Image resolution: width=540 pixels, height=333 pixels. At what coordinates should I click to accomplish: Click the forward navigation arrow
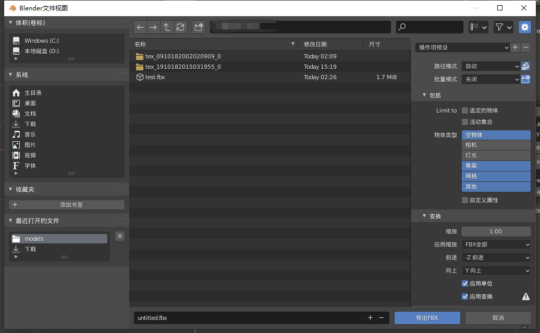pyautogui.click(x=154, y=27)
